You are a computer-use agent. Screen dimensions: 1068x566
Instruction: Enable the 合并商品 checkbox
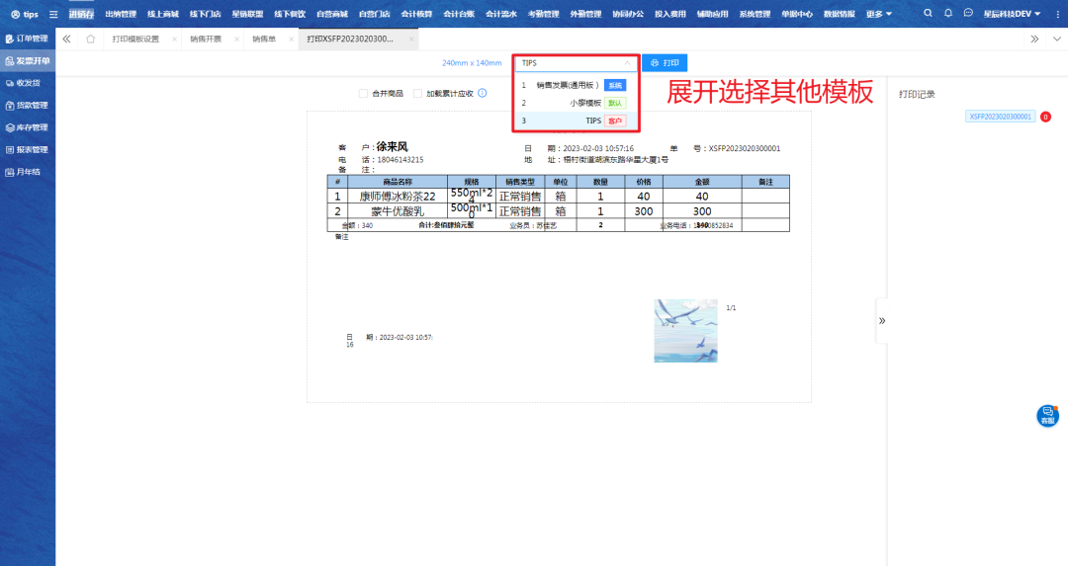363,93
